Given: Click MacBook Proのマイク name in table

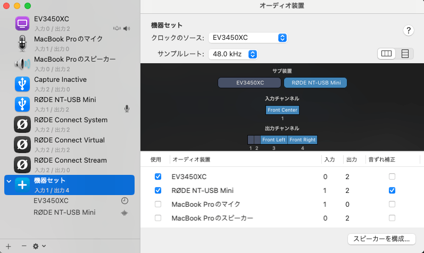Looking at the screenshot, I should (206, 204).
